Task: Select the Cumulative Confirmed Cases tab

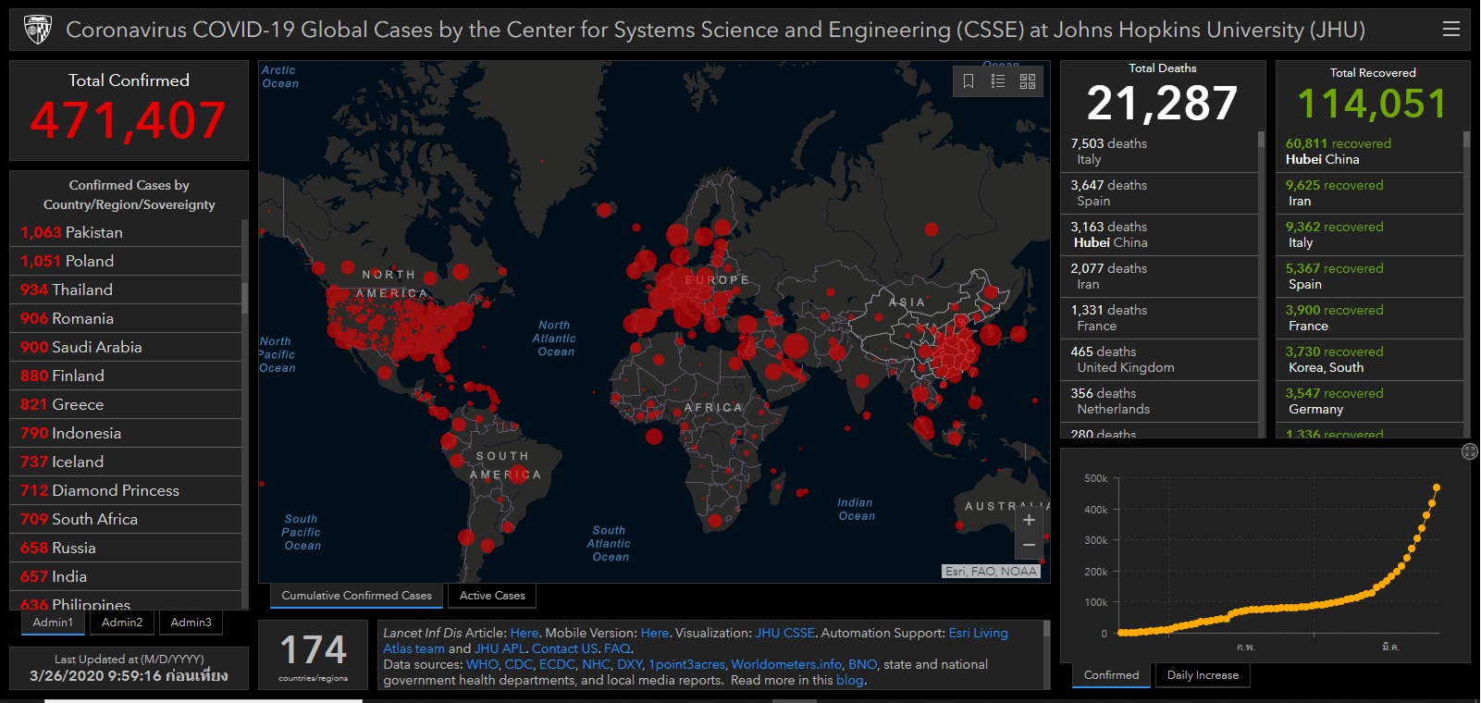Action: pos(357,596)
